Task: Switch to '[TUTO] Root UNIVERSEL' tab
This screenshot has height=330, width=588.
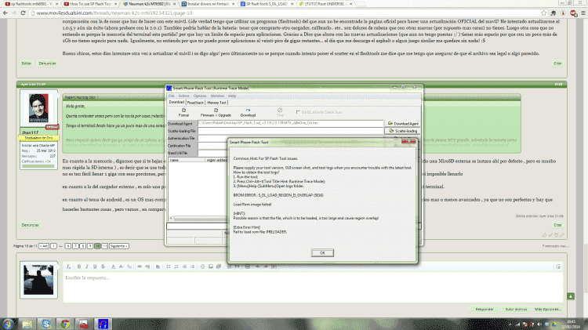Action: [x=325, y=4]
